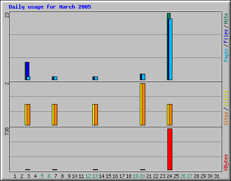Click day 22 on the x-axis
This screenshot has height=181, width=231.
156,176
